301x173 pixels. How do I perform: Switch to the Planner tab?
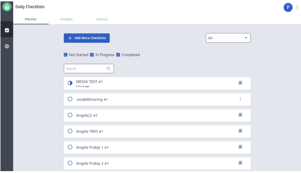tap(31, 19)
